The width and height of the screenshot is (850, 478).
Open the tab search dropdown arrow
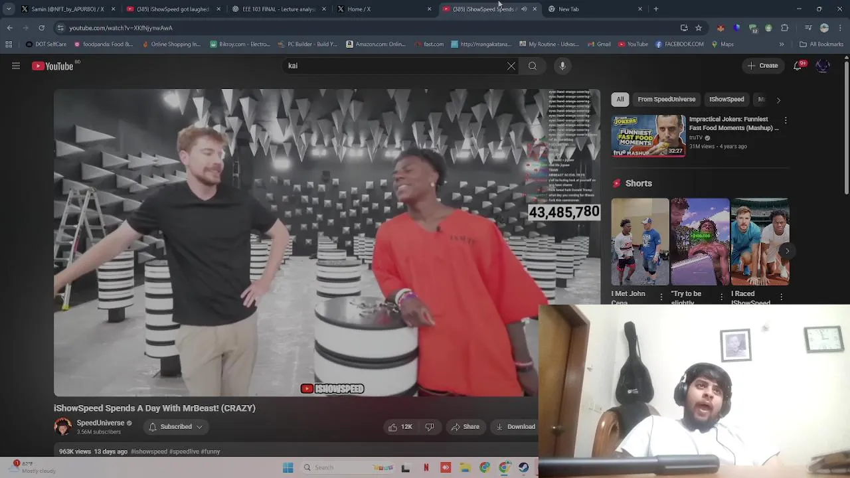point(9,9)
